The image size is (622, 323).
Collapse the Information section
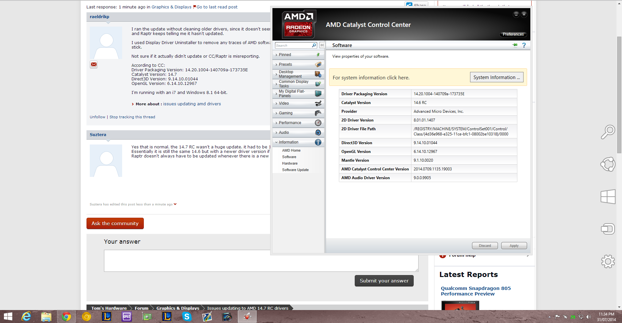(x=298, y=142)
